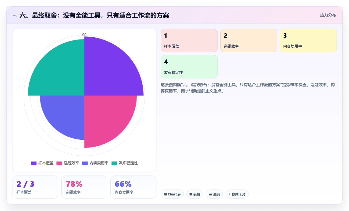Image resolution: width=349 pixels, height=211 pixels.
Task: Click the teal 发布稳定性 legend swatch
Action: click(x=114, y=163)
